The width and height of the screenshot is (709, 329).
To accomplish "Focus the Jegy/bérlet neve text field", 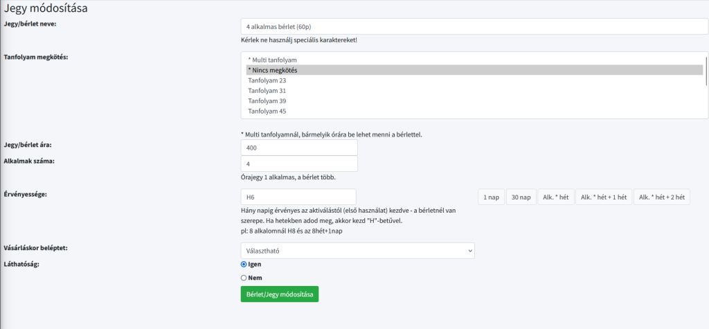I will 474,26.
